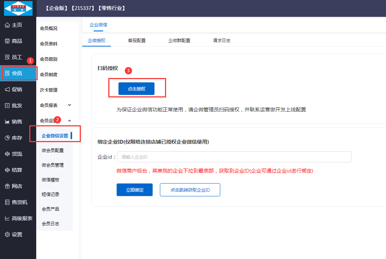This screenshot has height=259, width=386.
Task: Click the product icon beside 商品
Action: (x=7, y=41)
